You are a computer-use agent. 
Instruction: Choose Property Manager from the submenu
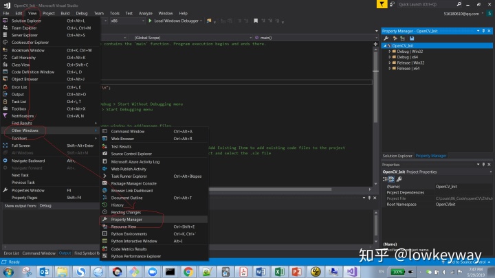click(154, 220)
